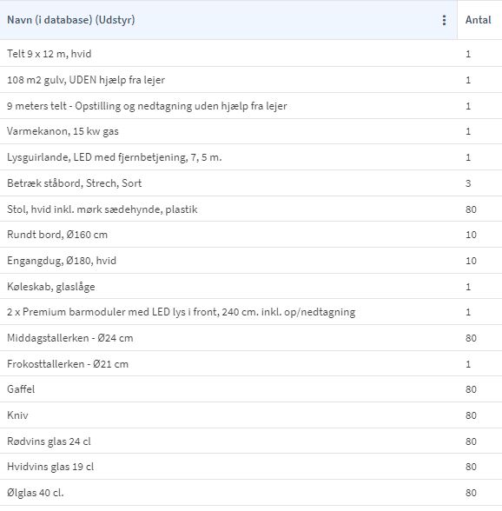The height and width of the screenshot is (511, 502).
Task: Select the Rødvins glas 24 cl row
Action: coord(251,441)
